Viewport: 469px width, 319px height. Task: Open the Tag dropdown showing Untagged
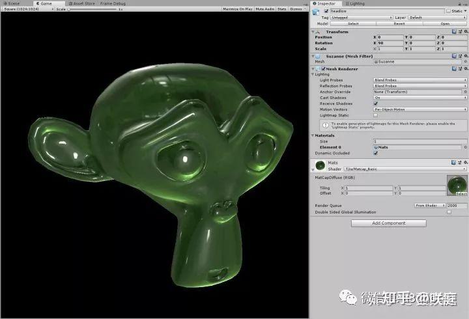[x=362, y=18]
